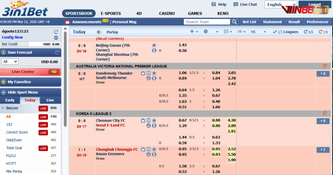Click dollar forecast icon for Seoul E-Land FC
Screen dimensions: 333x175
154,126
